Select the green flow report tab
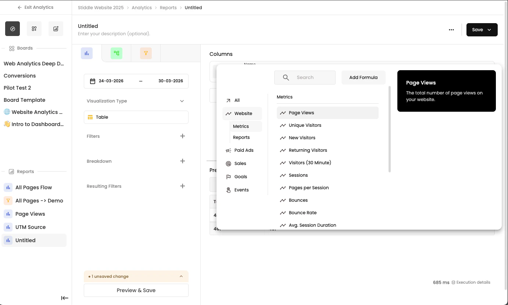This screenshot has width=508, height=305. click(117, 53)
